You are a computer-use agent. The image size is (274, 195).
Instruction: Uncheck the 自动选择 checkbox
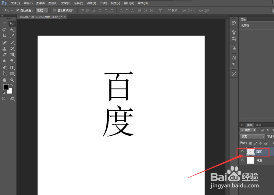(x=18, y=10)
